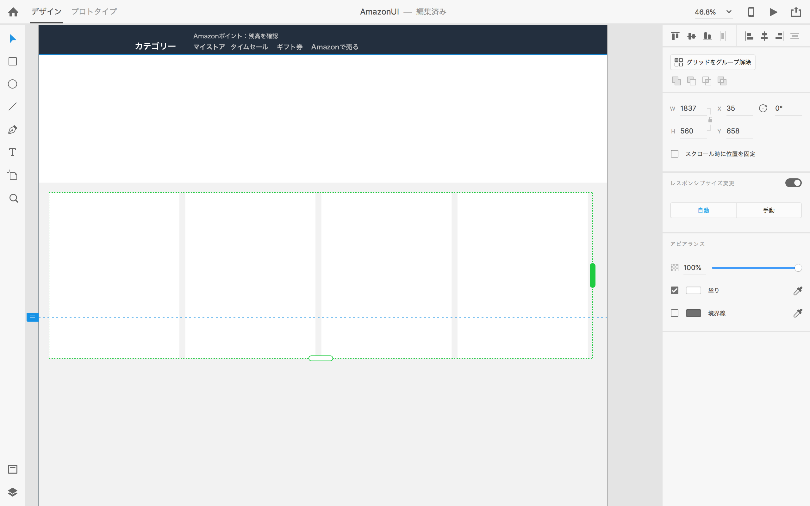Open the device preview icon
Viewport: 810px width, 506px height.
point(751,12)
